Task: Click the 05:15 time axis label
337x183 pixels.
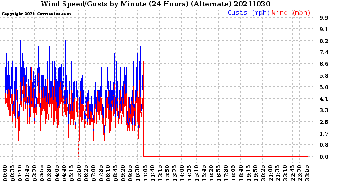Action: pyautogui.click(x=71, y=173)
